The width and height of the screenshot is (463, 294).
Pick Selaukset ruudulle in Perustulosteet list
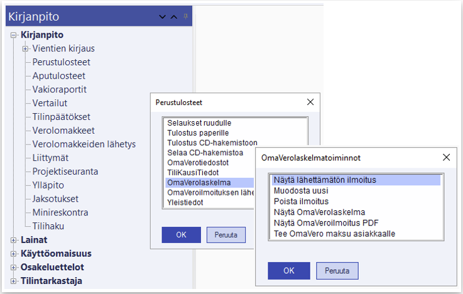click(199, 123)
